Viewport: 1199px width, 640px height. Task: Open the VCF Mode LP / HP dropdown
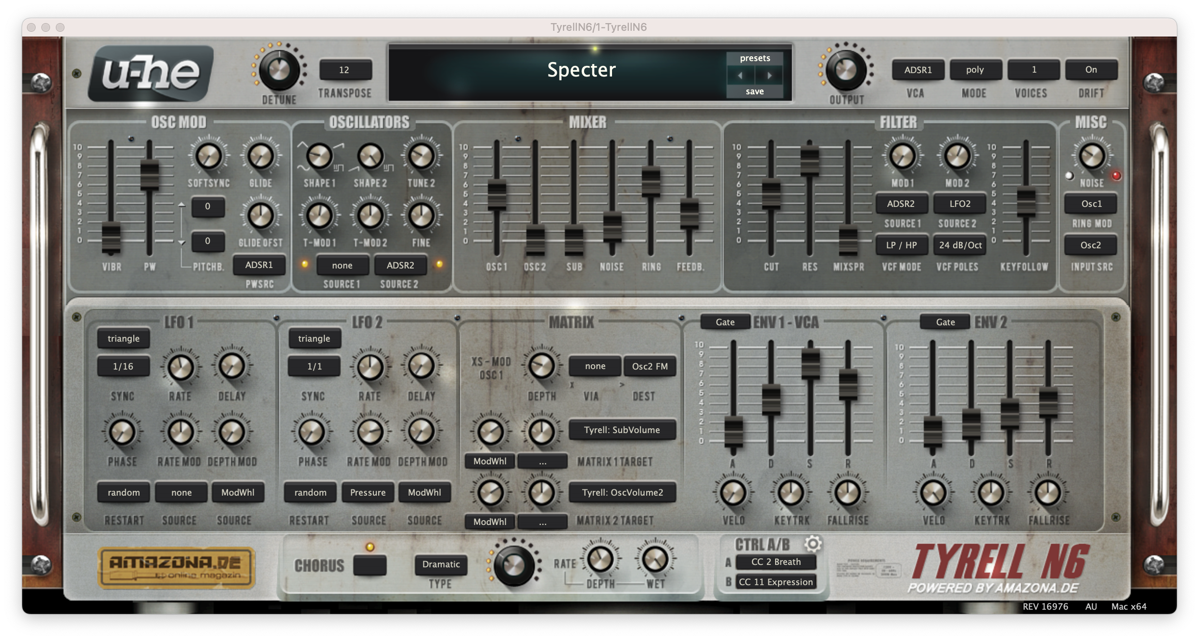click(x=901, y=245)
